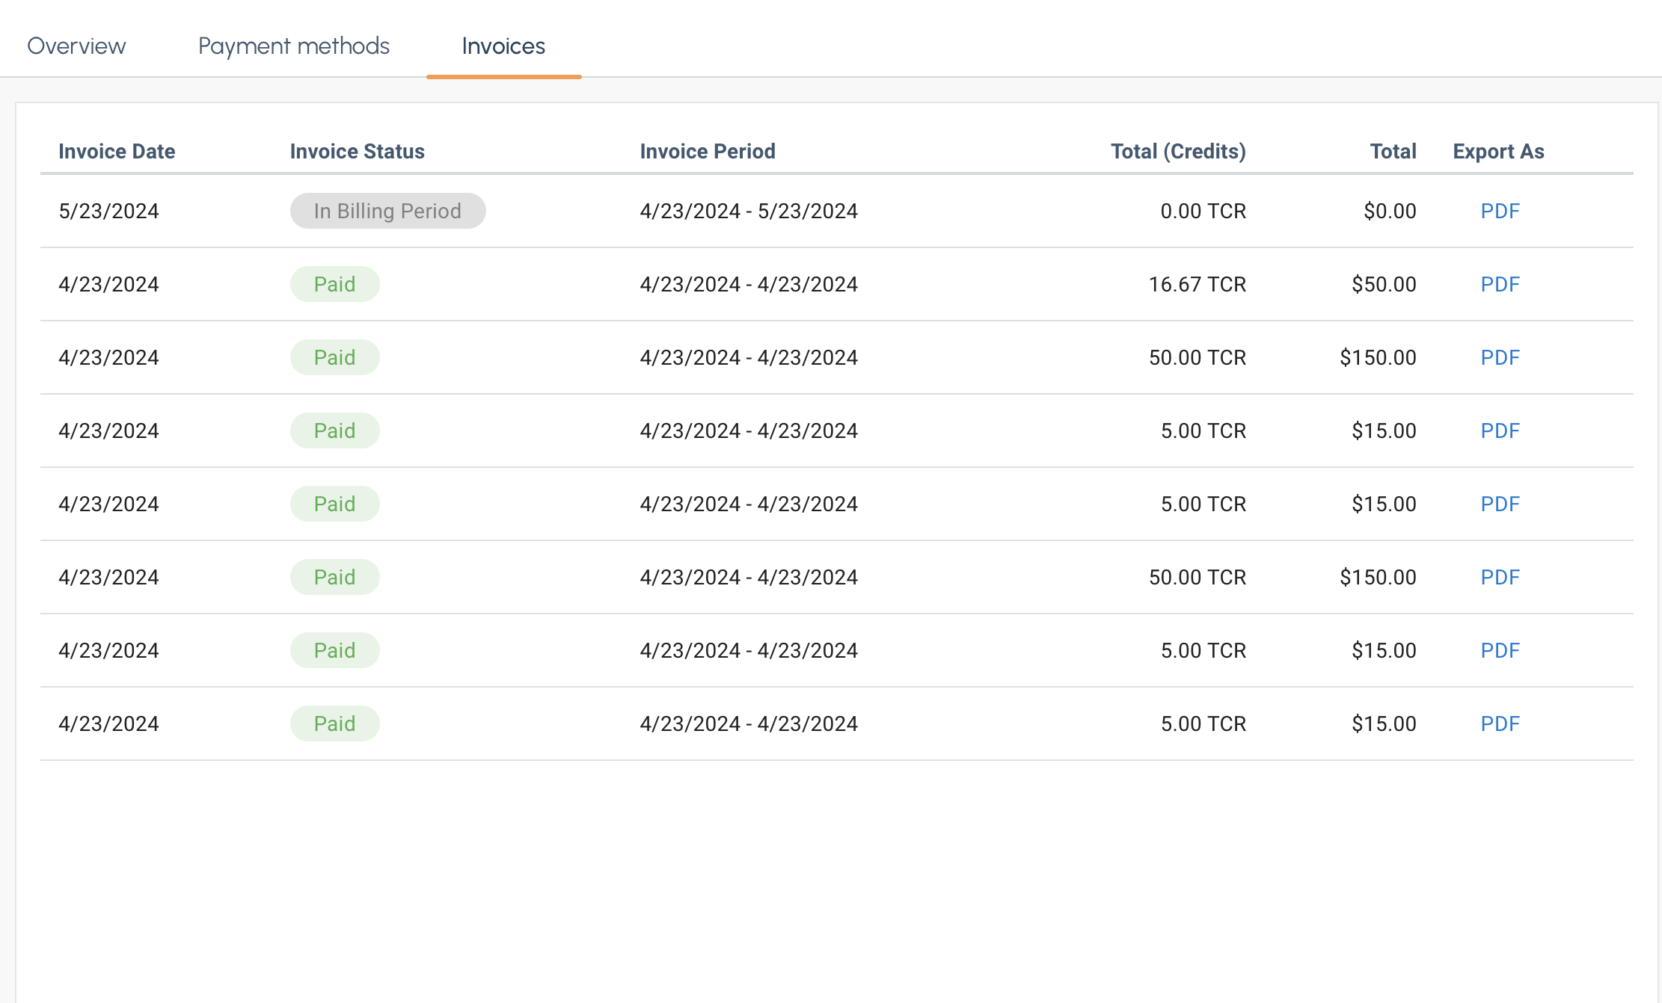Click the Export As column header
Viewport: 1662px width, 1003px height.
tap(1498, 152)
